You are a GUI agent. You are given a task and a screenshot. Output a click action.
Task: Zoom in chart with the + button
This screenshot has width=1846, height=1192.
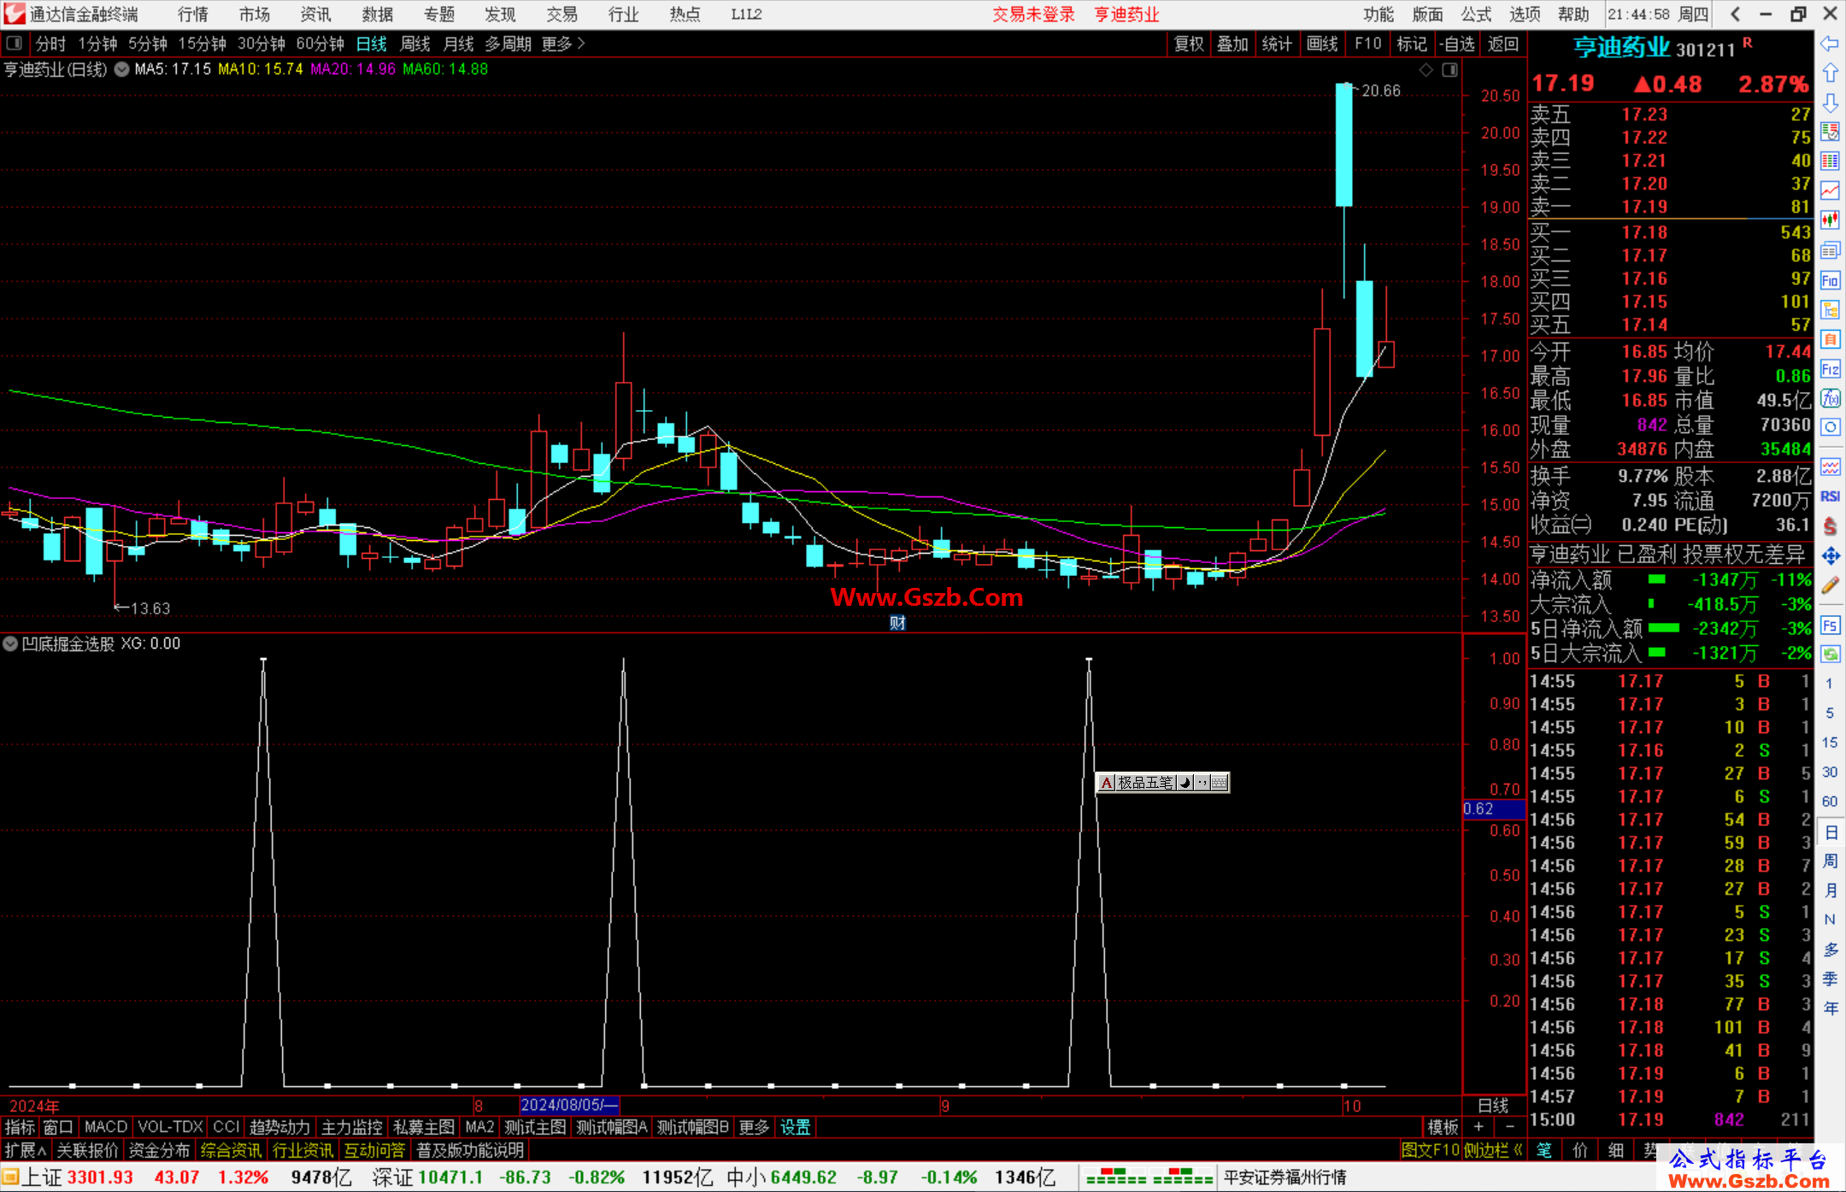[1479, 1127]
